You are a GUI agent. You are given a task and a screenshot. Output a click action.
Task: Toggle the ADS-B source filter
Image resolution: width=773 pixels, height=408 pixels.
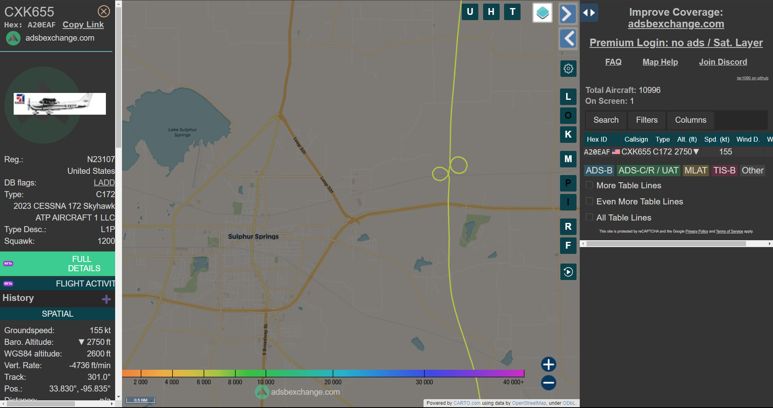coord(599,171)
